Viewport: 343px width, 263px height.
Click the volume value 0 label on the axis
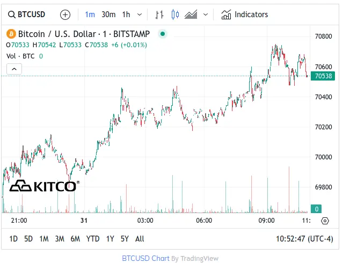pyautogui.click(x=316, y=209)
